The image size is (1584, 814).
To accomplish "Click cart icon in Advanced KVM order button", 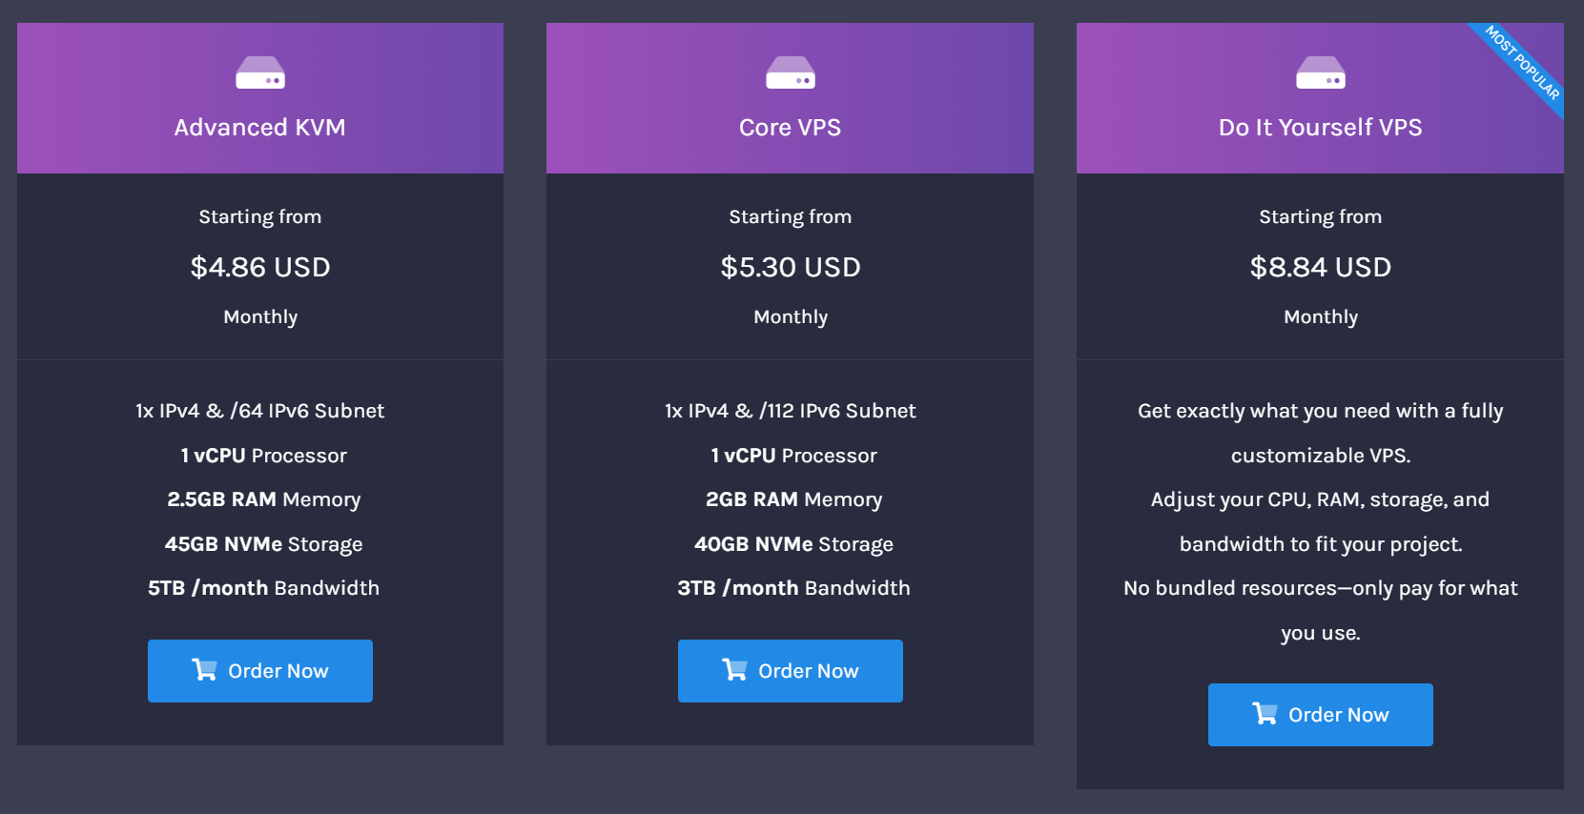I will pyautogui.click(x=204, y=670).
